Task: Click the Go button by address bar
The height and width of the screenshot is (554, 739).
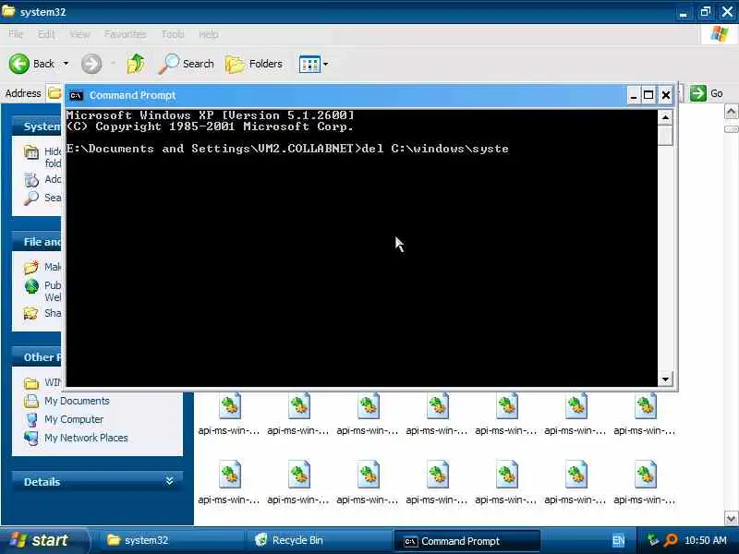Action: tap(706, 93)
